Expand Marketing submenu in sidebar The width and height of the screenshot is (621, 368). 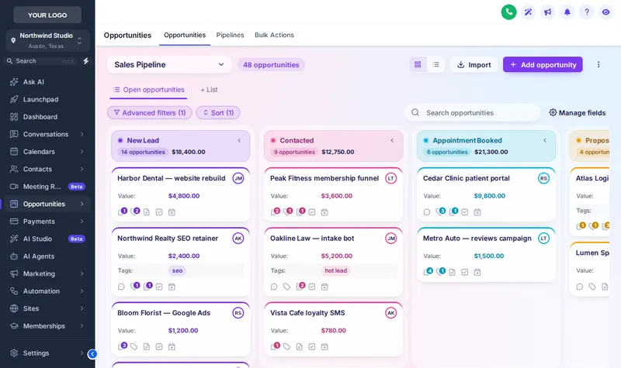(x=82, y=273)
